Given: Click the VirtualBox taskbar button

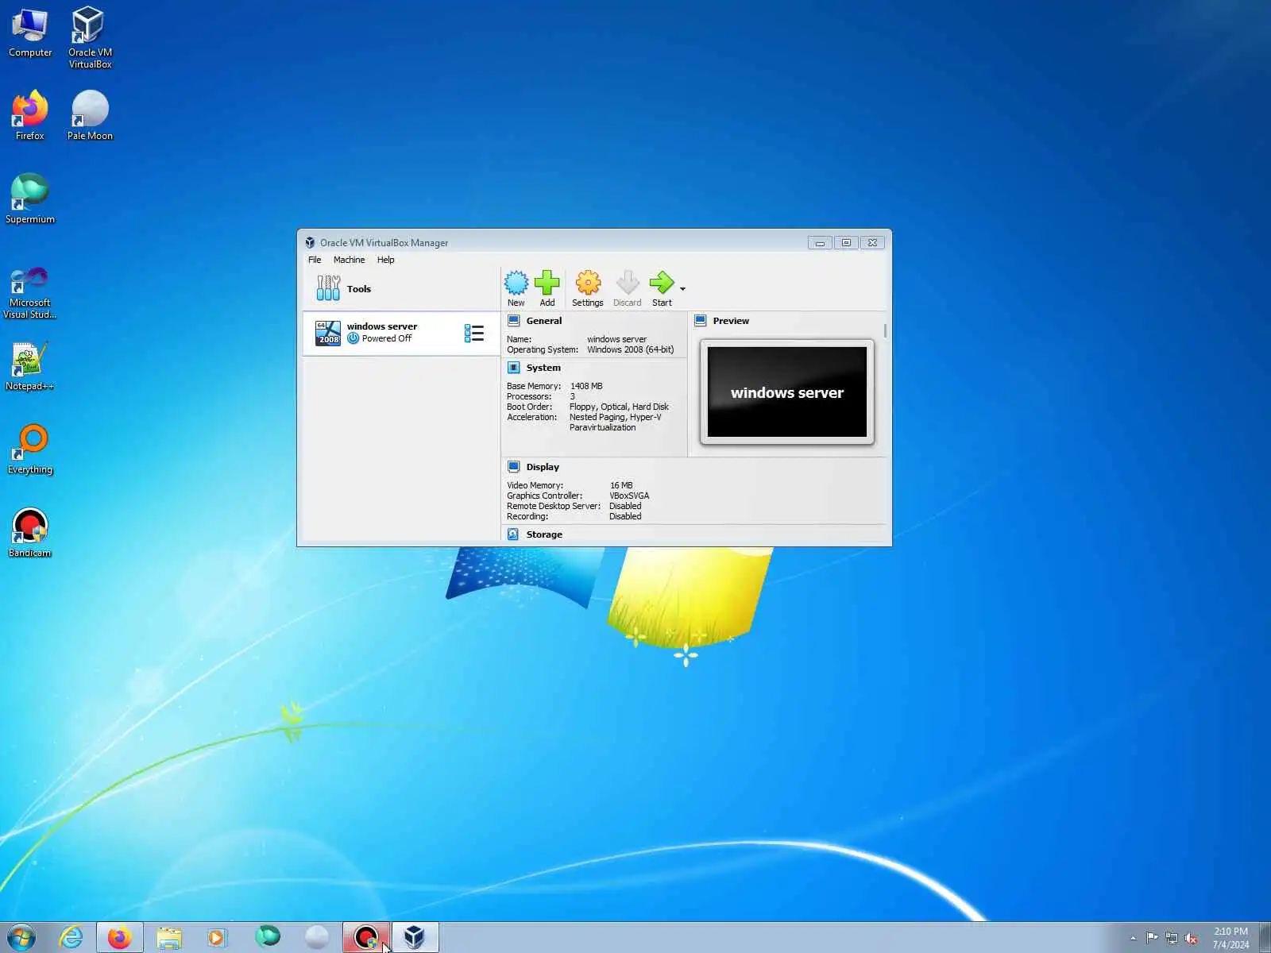Looking at the screenshot, I should 414,937.
